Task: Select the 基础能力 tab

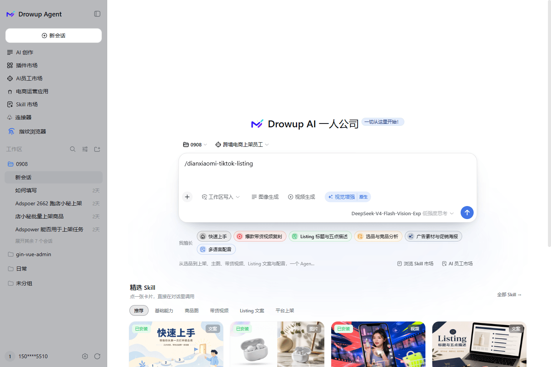Action: 164,311
